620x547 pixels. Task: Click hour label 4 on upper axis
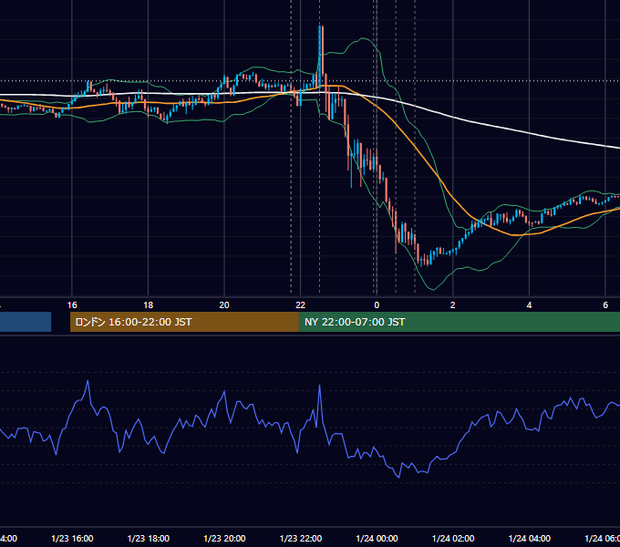coord(529,305)
